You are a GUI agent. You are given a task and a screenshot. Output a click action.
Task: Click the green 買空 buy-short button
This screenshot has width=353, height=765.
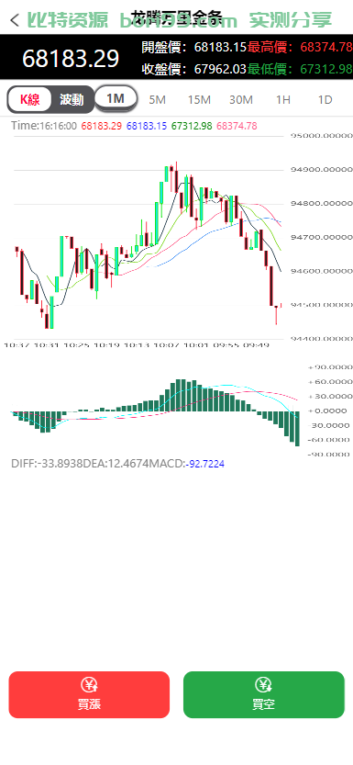[x=264, y=694]
